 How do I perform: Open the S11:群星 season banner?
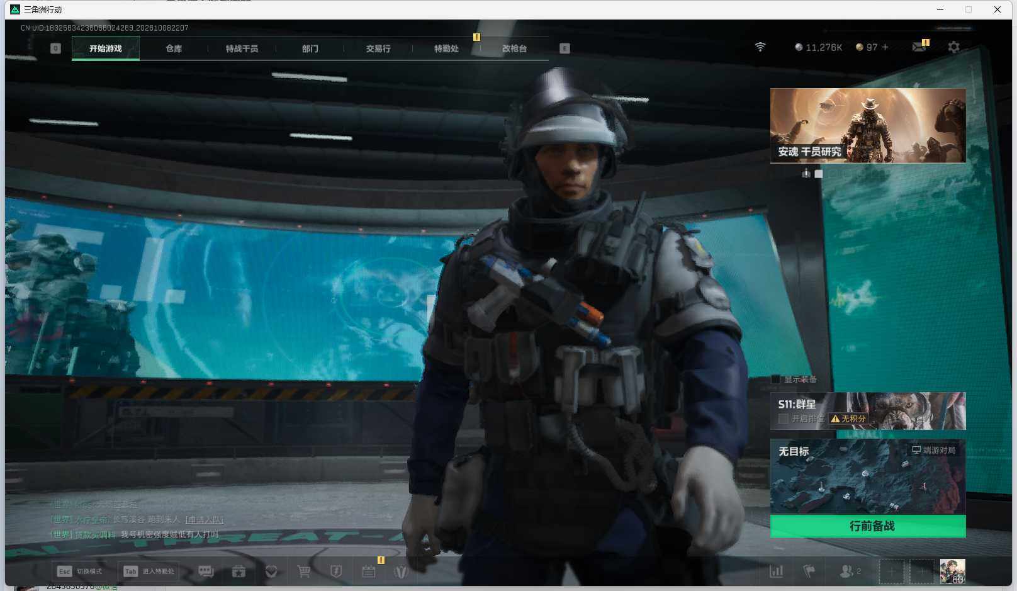(x=868, y=411)
